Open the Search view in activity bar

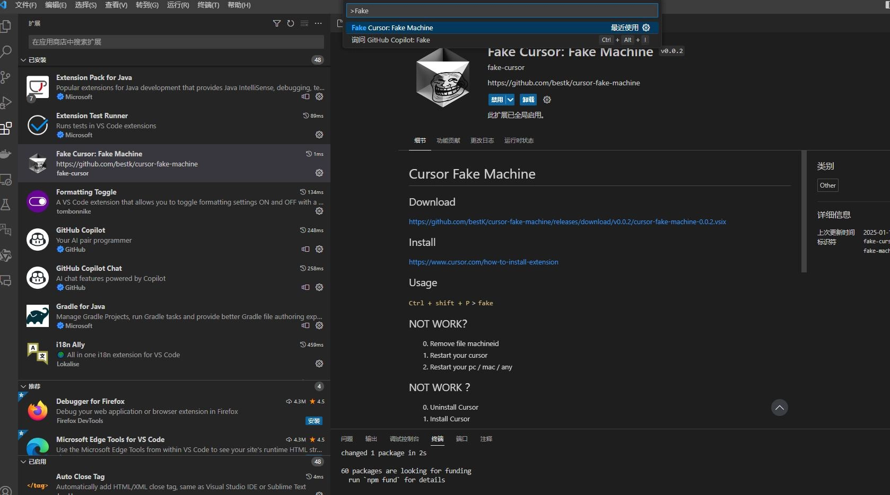point(6,51)
